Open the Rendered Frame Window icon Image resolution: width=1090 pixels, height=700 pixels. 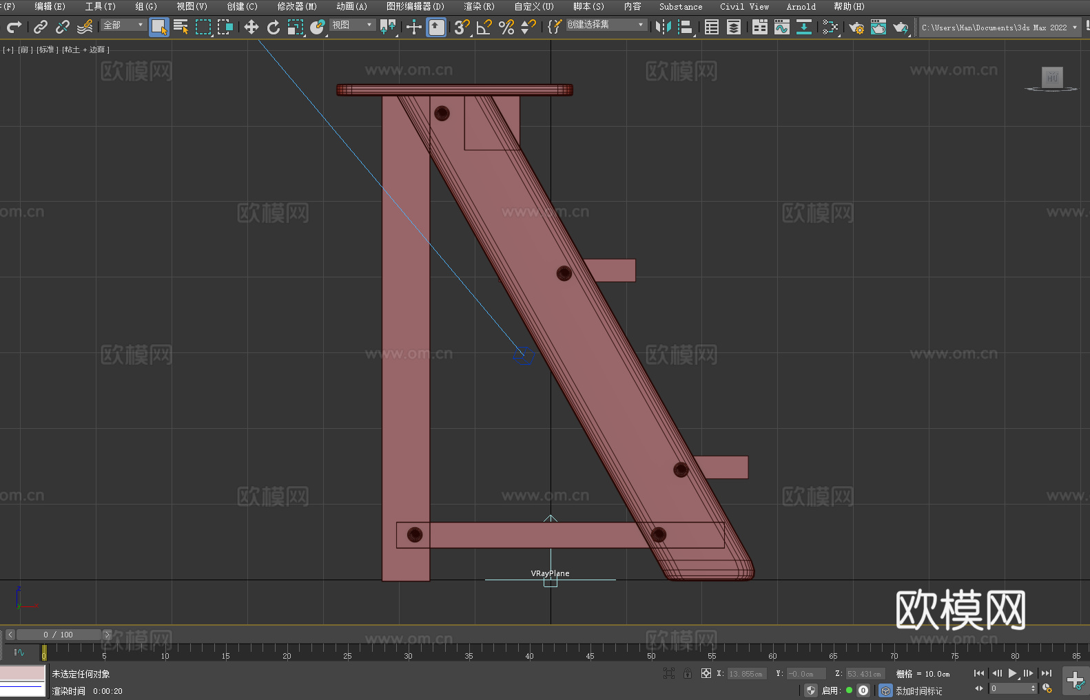click(x=878, y=27)
